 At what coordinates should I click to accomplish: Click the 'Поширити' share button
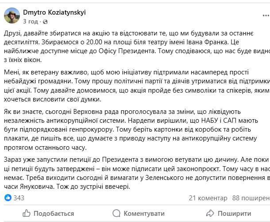(x=229, y=214)
